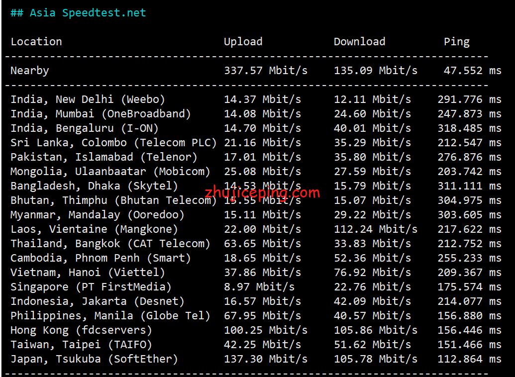
Task: Click Japan ping value 112.864 ms
Action: point(469,359)
